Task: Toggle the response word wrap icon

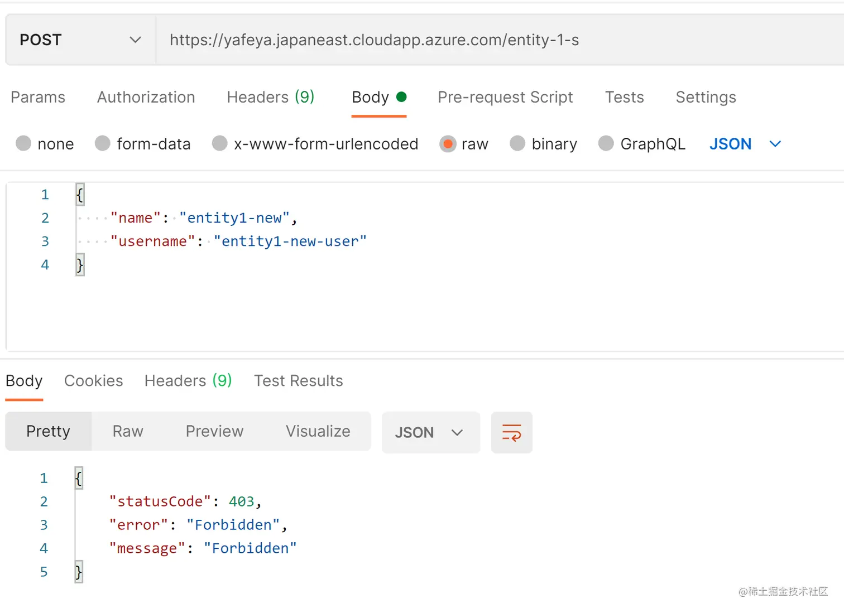Action: coord(511,432)
